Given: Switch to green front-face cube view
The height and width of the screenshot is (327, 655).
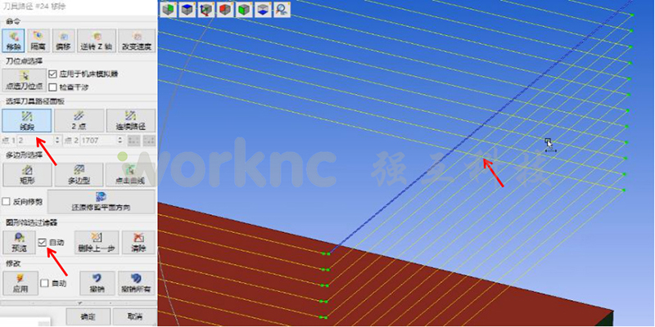Looking at the screenshot, I should (244, 10).
